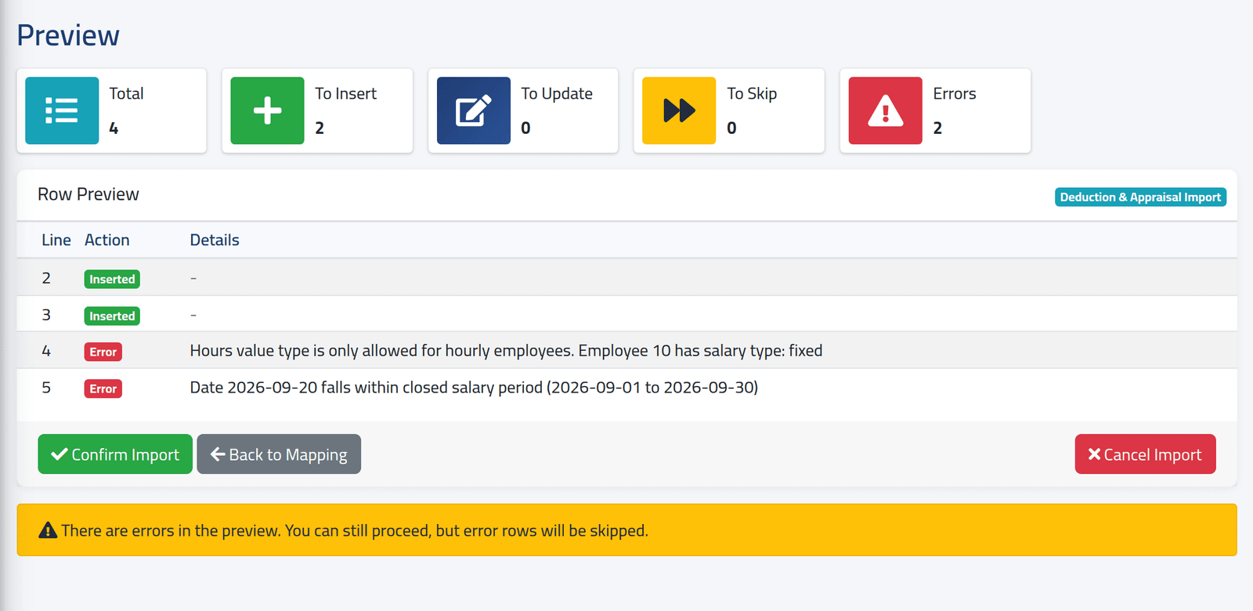Click the blue edit icon for To Update
Viewport: 1253px width, 611px height.
[474, 110]
